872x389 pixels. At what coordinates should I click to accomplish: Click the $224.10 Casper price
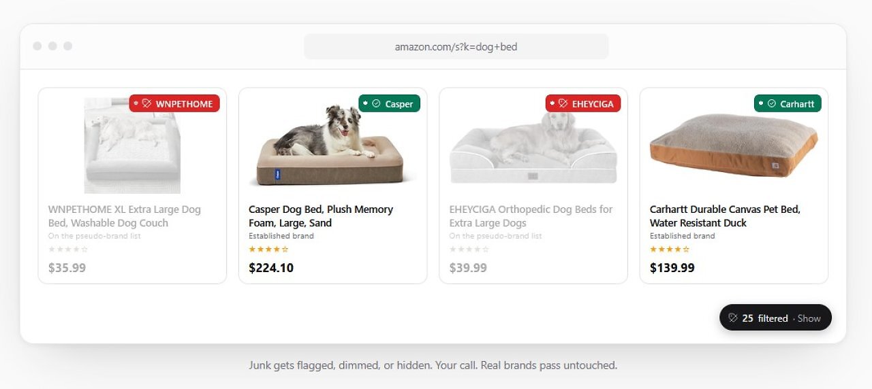[x=271, y=268]
